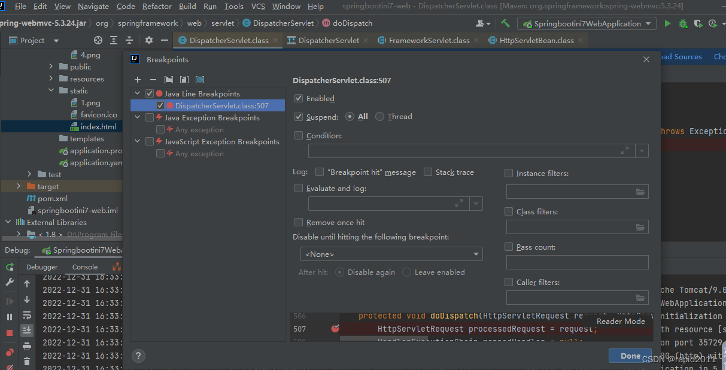Clear console with trash icon

(27, 361)
